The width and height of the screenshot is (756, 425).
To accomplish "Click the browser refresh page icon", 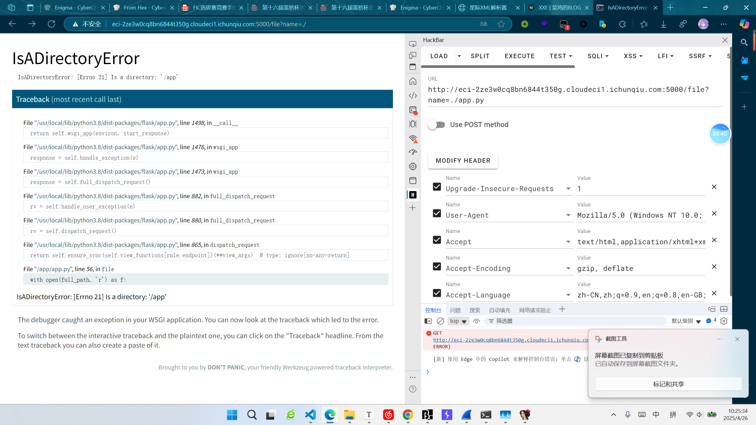I will click(x=51, y=24).
